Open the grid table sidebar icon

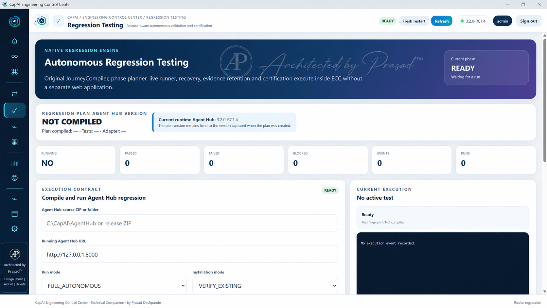[14, 142]
